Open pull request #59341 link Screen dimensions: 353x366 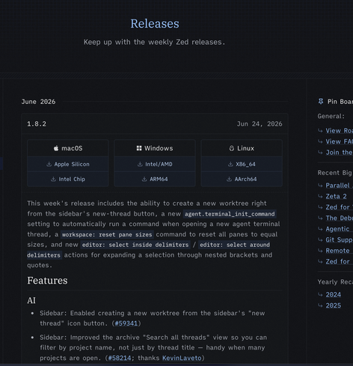[x=126, y=323]
